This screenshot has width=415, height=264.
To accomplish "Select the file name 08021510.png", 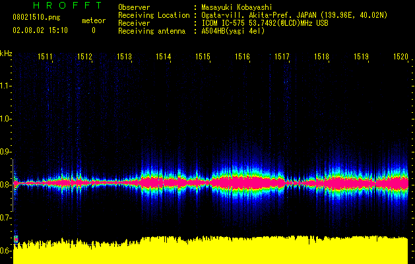I will click(x=36, y=18).
